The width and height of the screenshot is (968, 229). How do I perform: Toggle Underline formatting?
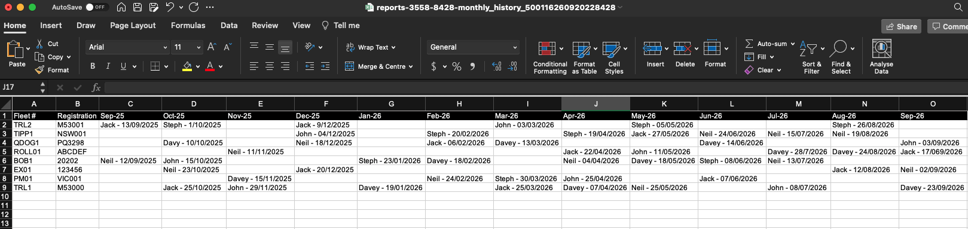(123, 66)
